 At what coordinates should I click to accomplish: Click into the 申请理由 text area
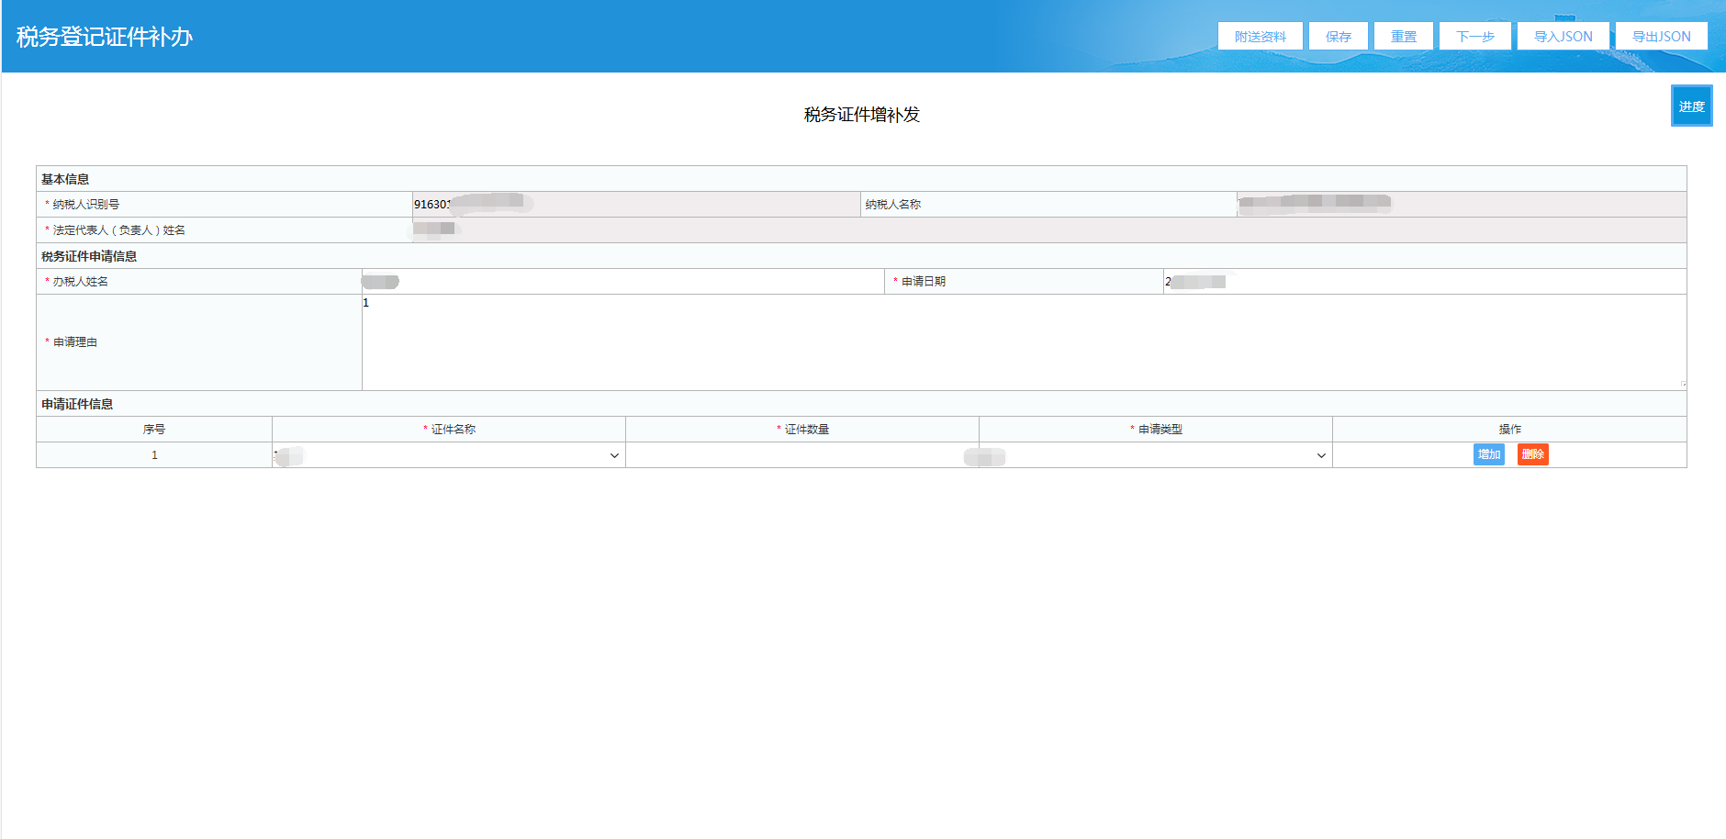(1024, 342)
